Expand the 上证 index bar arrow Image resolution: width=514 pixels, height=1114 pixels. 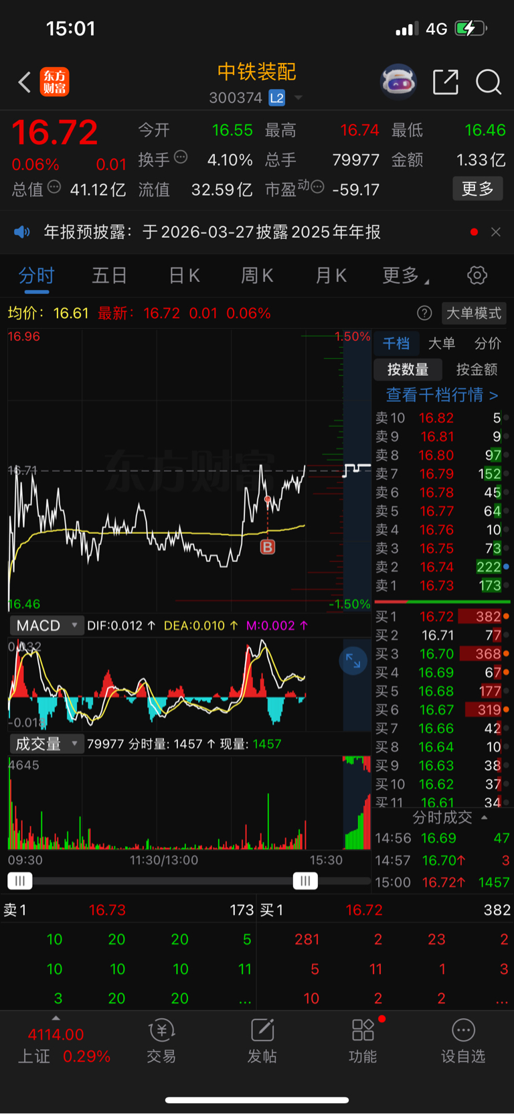point(56,1018)
